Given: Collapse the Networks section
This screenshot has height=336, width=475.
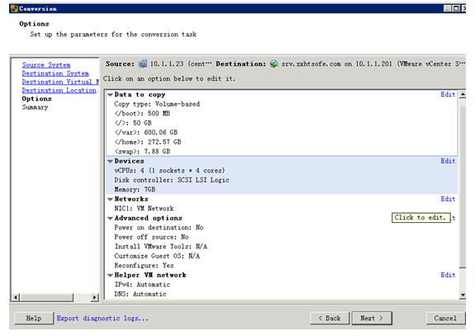Looking at the screenshot, I should click(110, 200).
